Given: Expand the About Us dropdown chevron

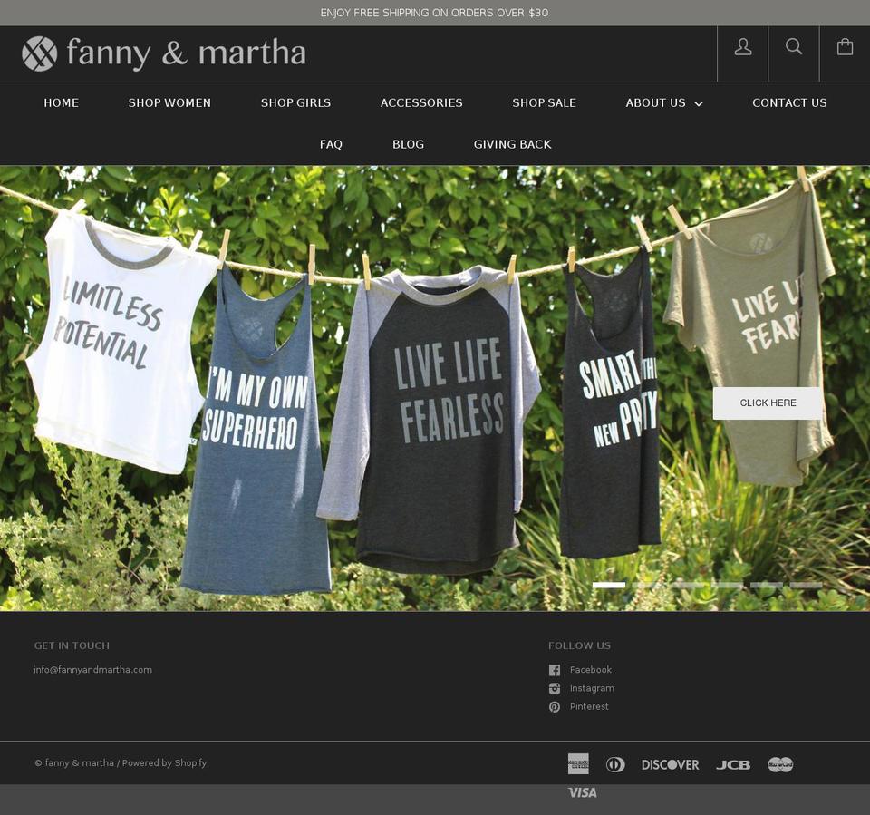Looking at the screenshot, I should pos(699,104).
